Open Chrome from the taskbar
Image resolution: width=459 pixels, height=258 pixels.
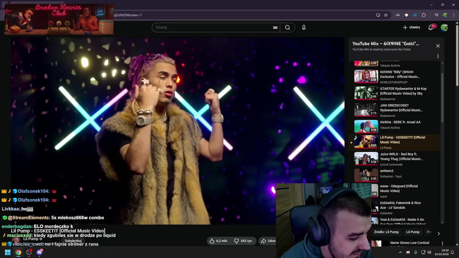[18, 252]
